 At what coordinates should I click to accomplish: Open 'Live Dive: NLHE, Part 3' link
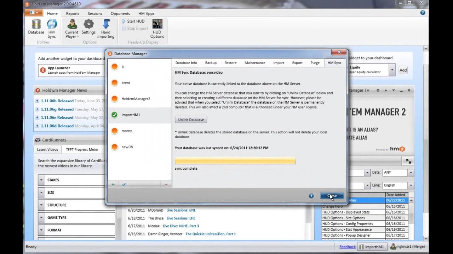(x=181, y=226)
